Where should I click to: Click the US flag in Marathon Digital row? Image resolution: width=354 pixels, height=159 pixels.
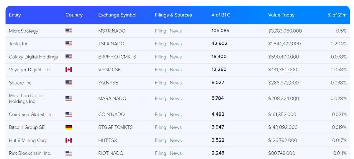coord(69,98)
